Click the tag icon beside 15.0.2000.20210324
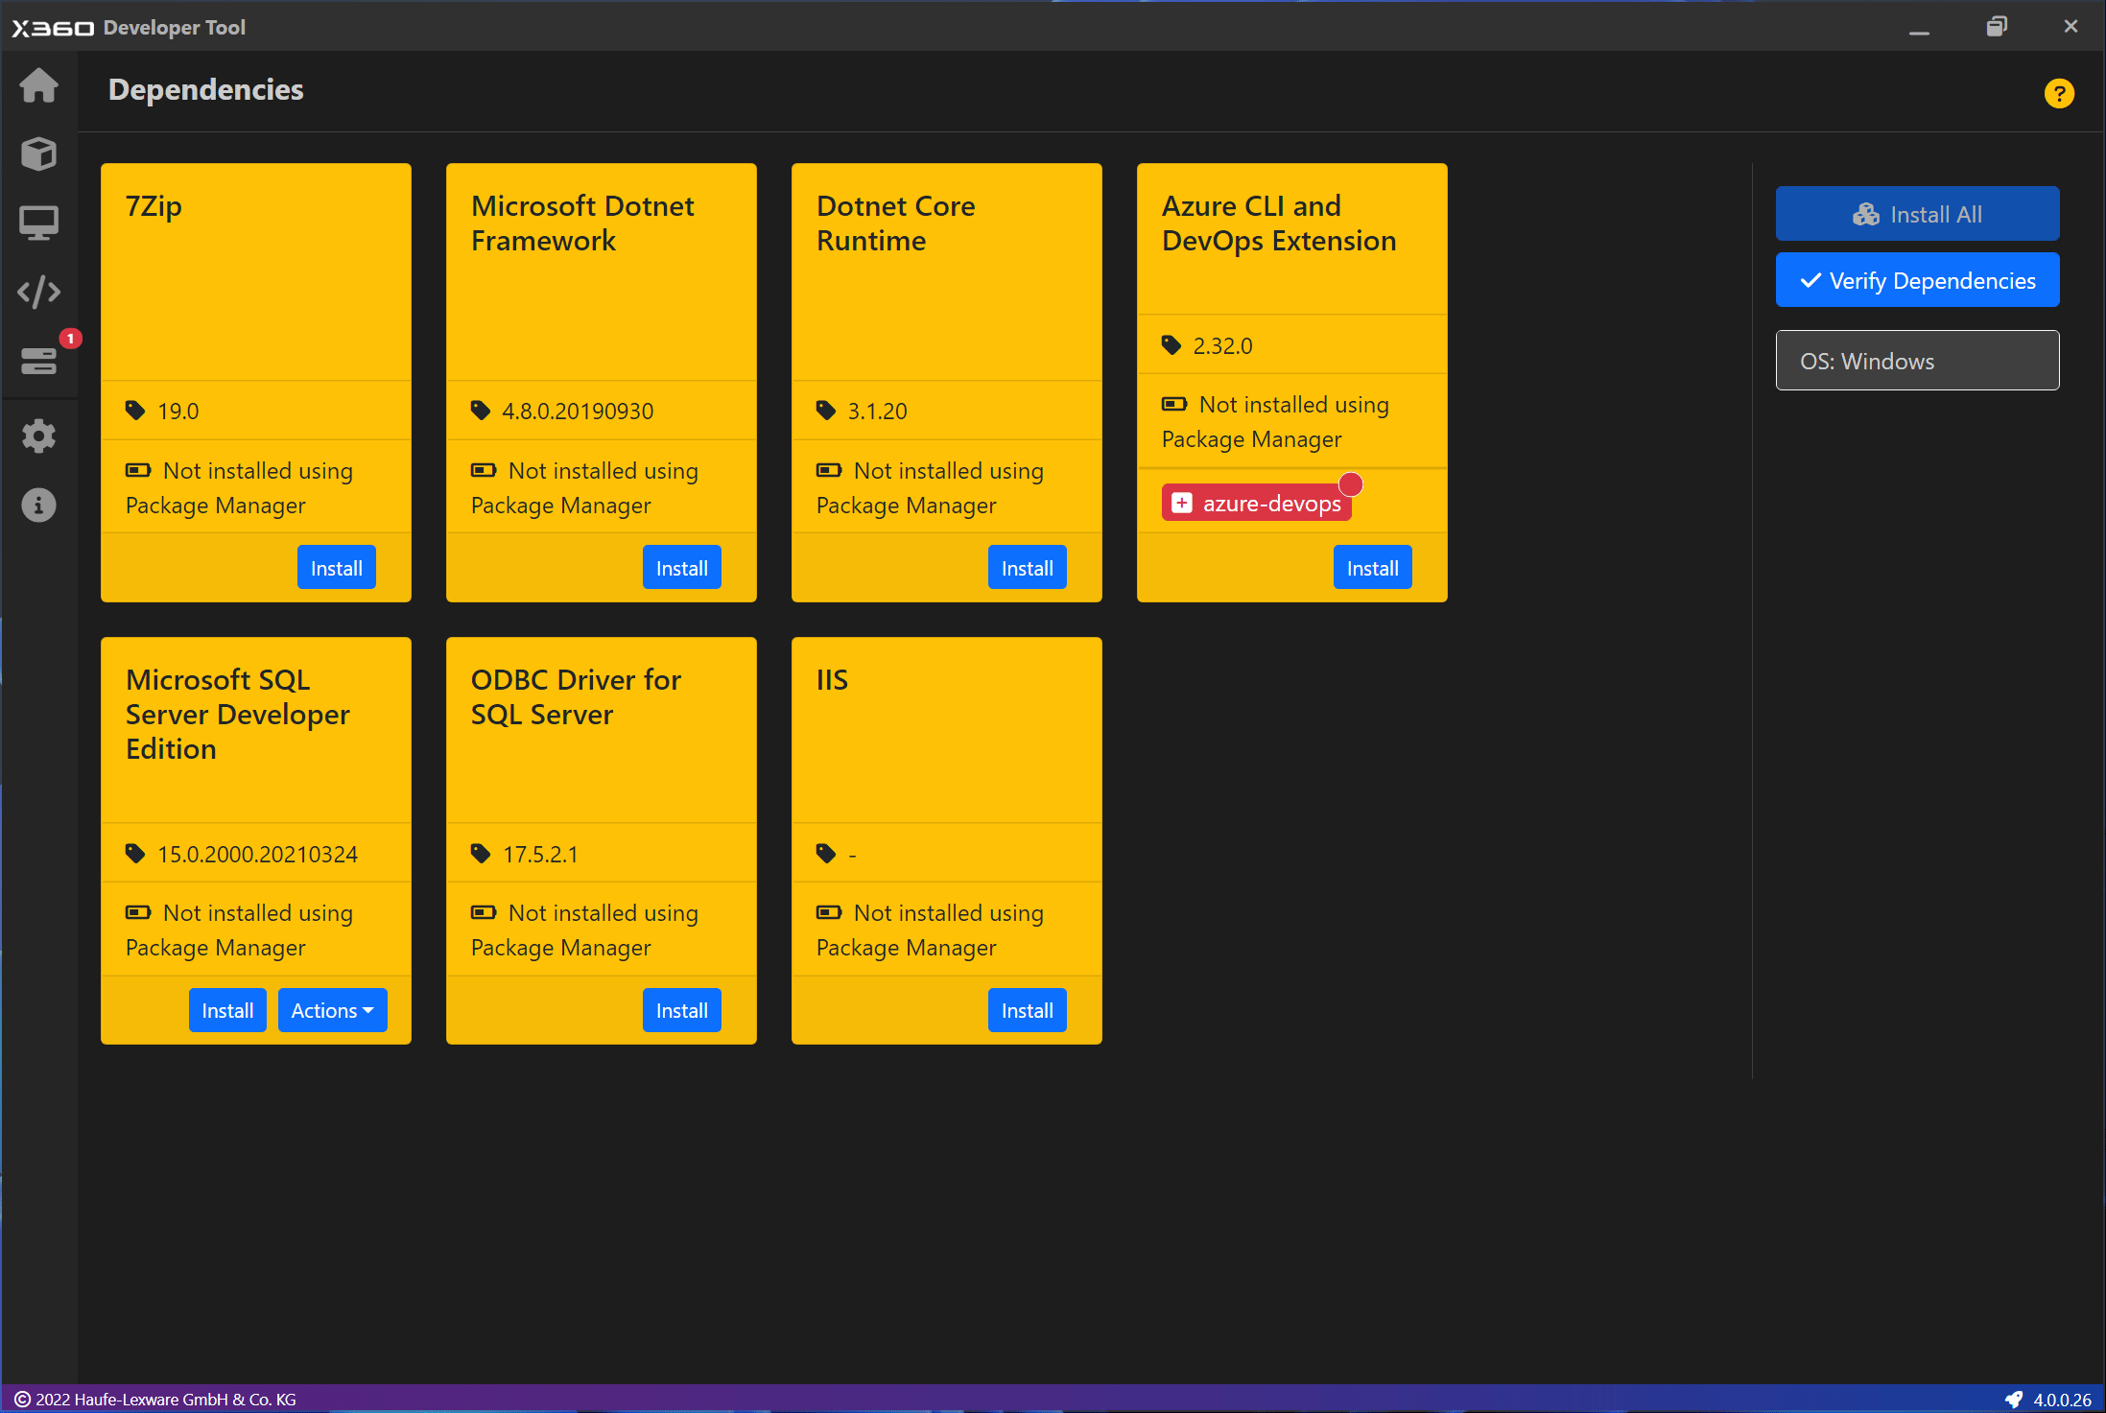This screenshot has width=2106, height=1413. 135,854
